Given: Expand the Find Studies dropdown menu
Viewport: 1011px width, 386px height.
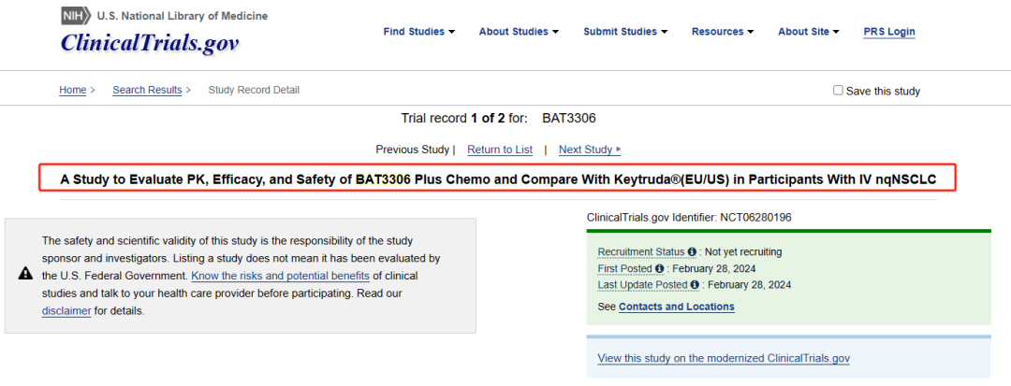Looking at the screenshot, I should pos(418,32).
